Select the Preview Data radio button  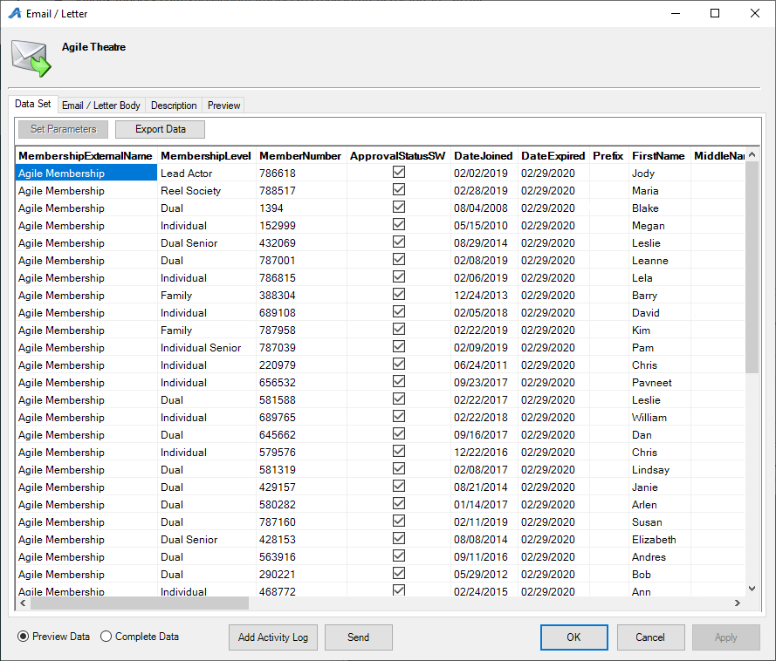coord(23,637)
